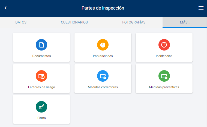Select the Medidas preventivas text
207x127 pixels.
[x=164, y=87]
